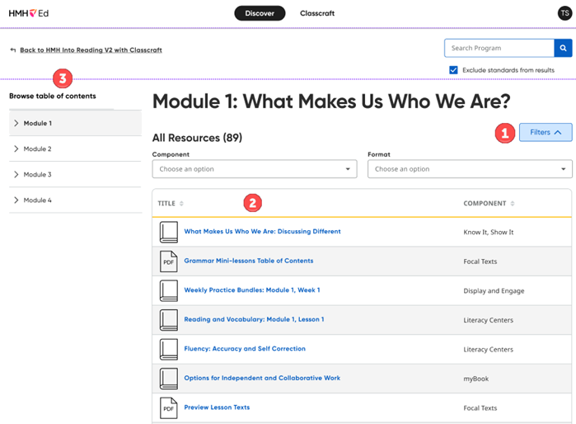Open What Makes Us Who We Are: Discussing Different
The image size is (576, 424).
click(262, 231)
